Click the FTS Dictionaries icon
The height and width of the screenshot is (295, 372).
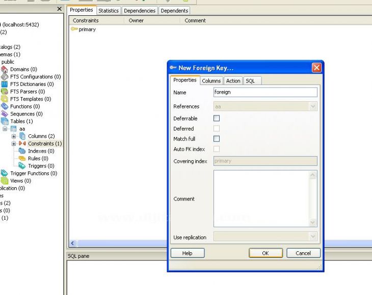[5, 84]
